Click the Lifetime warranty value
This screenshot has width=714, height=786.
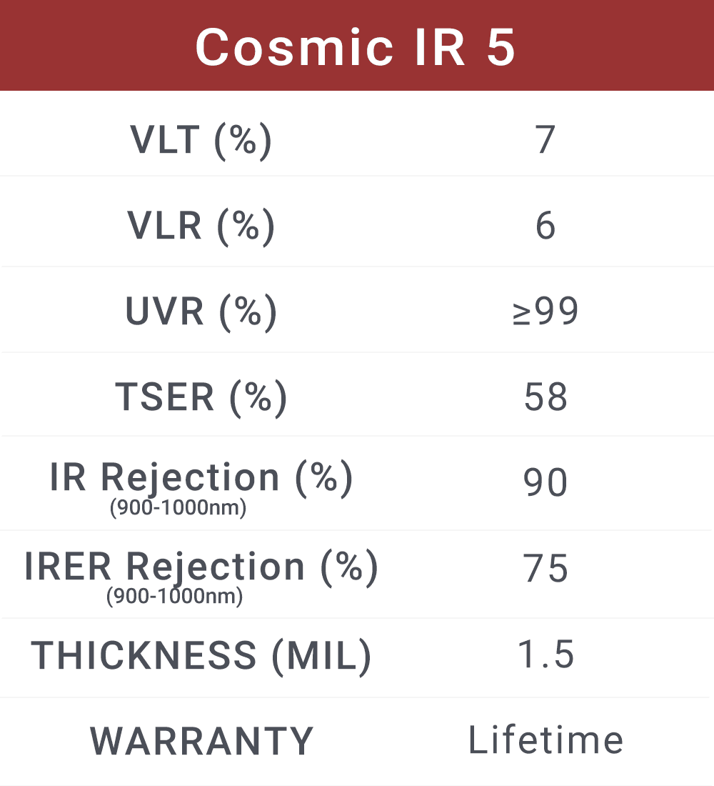pyautogui.click(x=545, y=740)
